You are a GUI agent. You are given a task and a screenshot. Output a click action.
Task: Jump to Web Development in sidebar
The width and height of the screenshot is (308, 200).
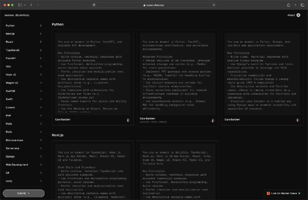pos(23,165)
